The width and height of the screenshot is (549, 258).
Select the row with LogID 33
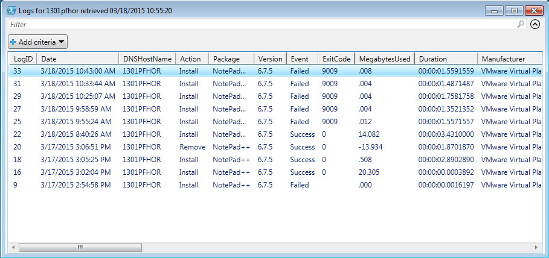tap(275, 71)
